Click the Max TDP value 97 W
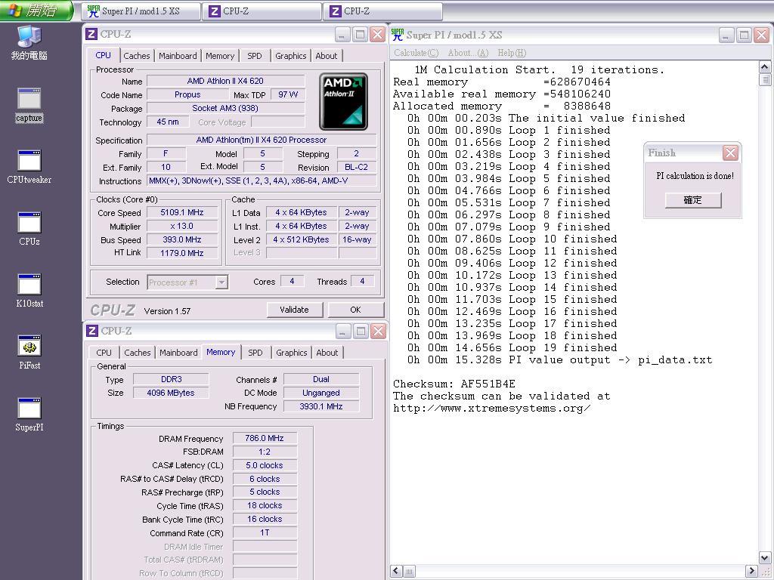Image resolution: width=774 pixels, height=580 pixels. click(288, 94)
